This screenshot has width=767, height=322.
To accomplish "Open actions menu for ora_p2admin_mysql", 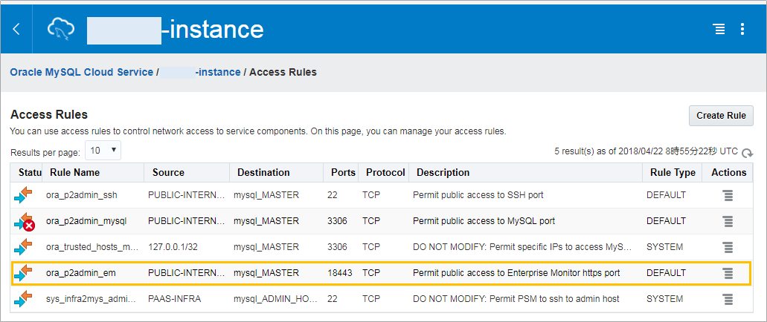I will tap(728, 222).
